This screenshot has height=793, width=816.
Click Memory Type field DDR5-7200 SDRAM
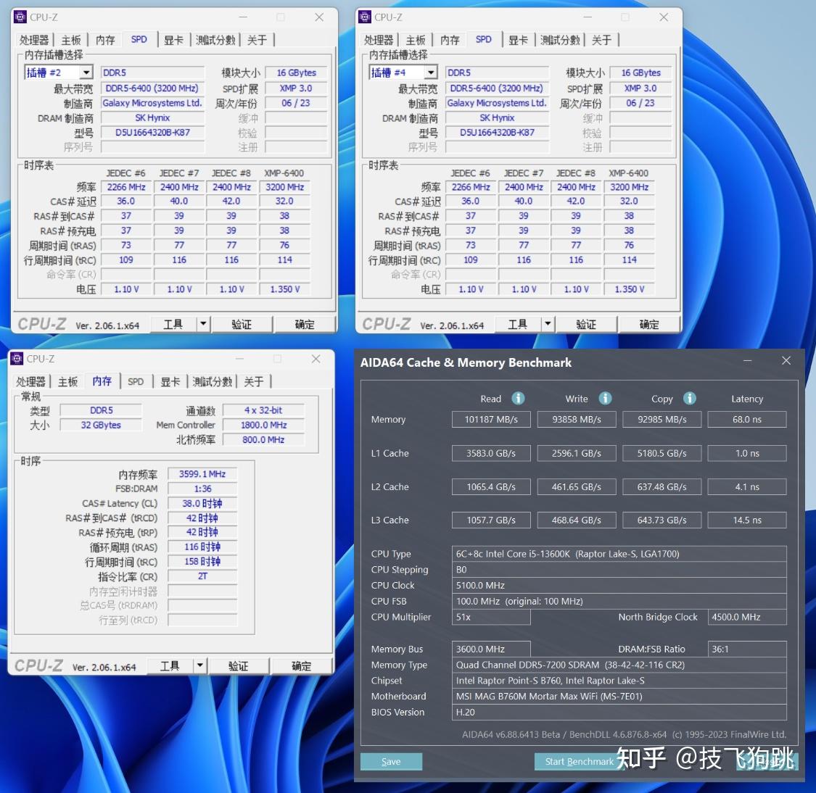click(x=619, y=665)
